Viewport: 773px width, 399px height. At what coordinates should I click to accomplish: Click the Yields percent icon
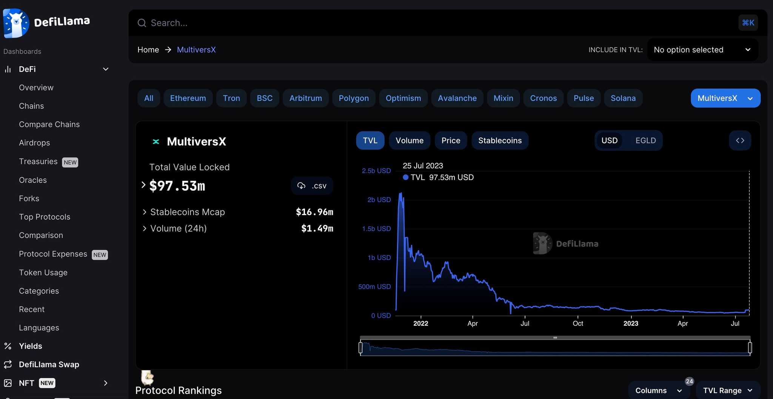click(8, 346)
